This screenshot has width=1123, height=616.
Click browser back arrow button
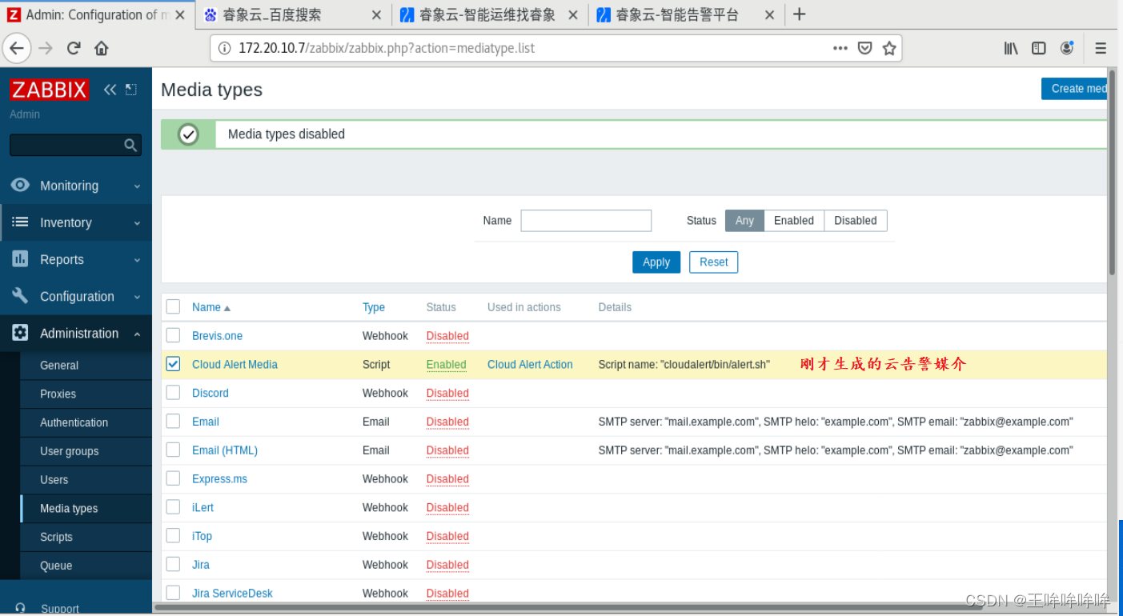pos(17,48)
